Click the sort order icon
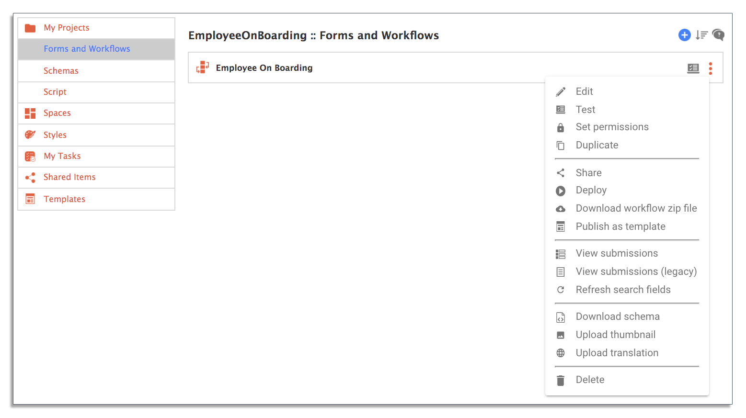The height and width of the screenshot is (418, 746). tap(702, 35)
